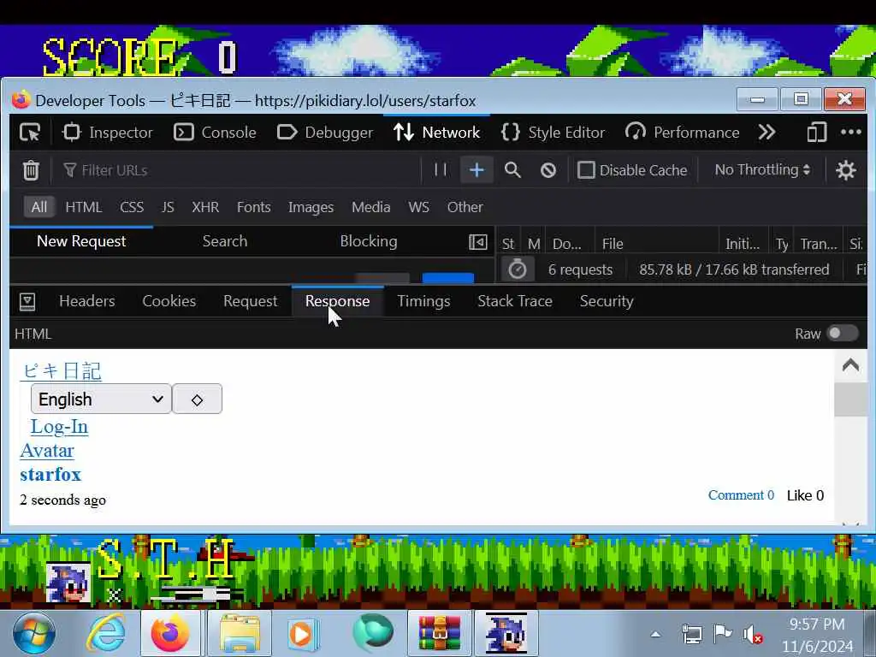Screen dimensions: 876x657
Task: Follow the Log-In link
Action: pyautogui.click(x=59, y=427)
